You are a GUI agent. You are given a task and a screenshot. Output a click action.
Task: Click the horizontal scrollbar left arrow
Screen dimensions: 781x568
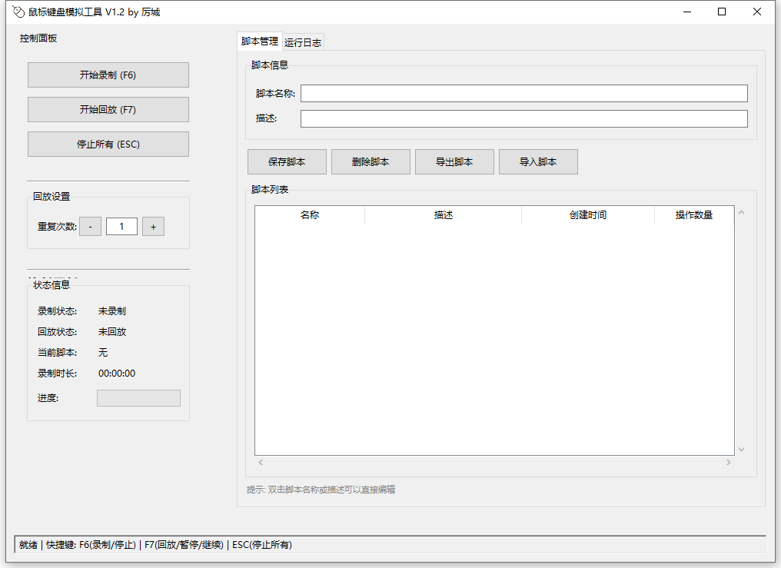point(261,462)
